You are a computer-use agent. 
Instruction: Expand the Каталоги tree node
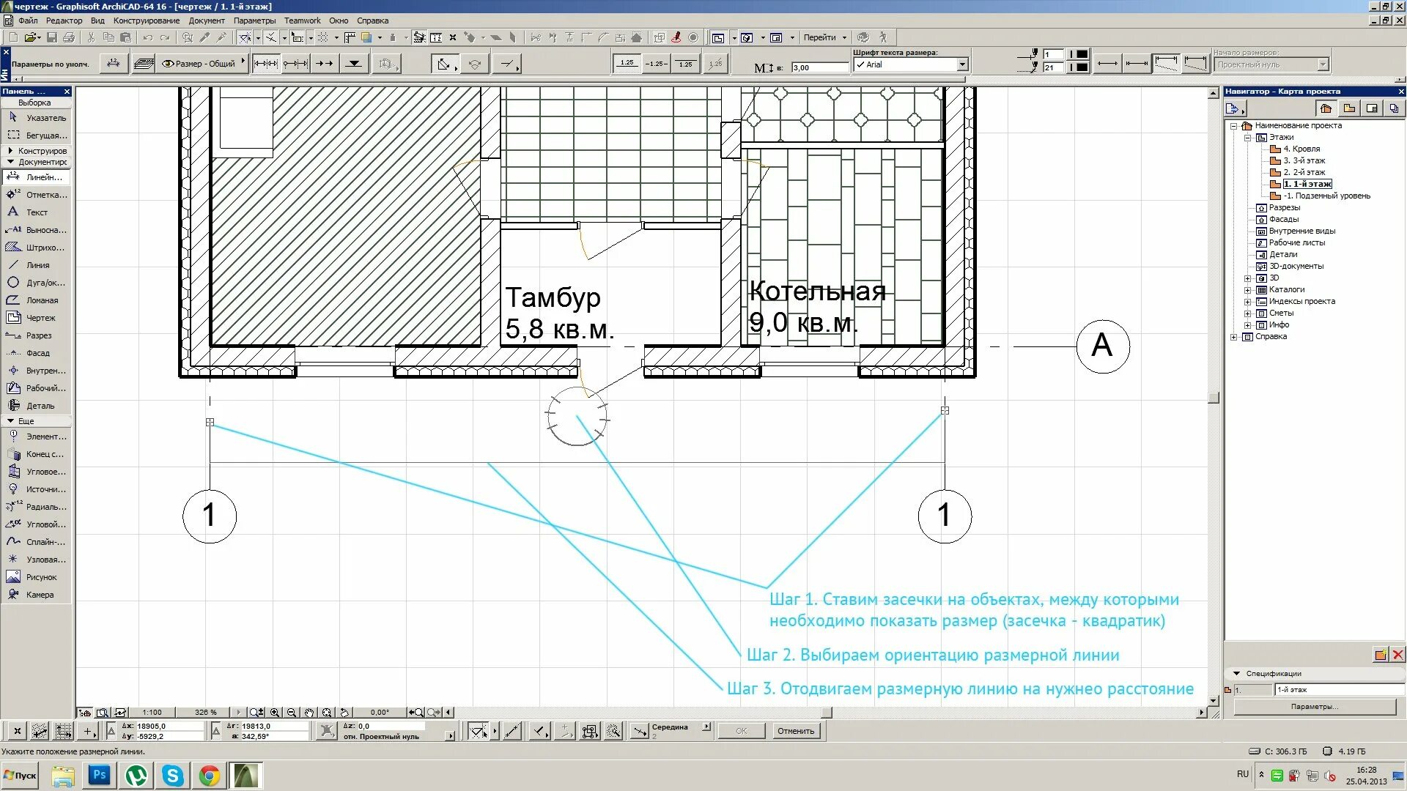click(1247, 290)
